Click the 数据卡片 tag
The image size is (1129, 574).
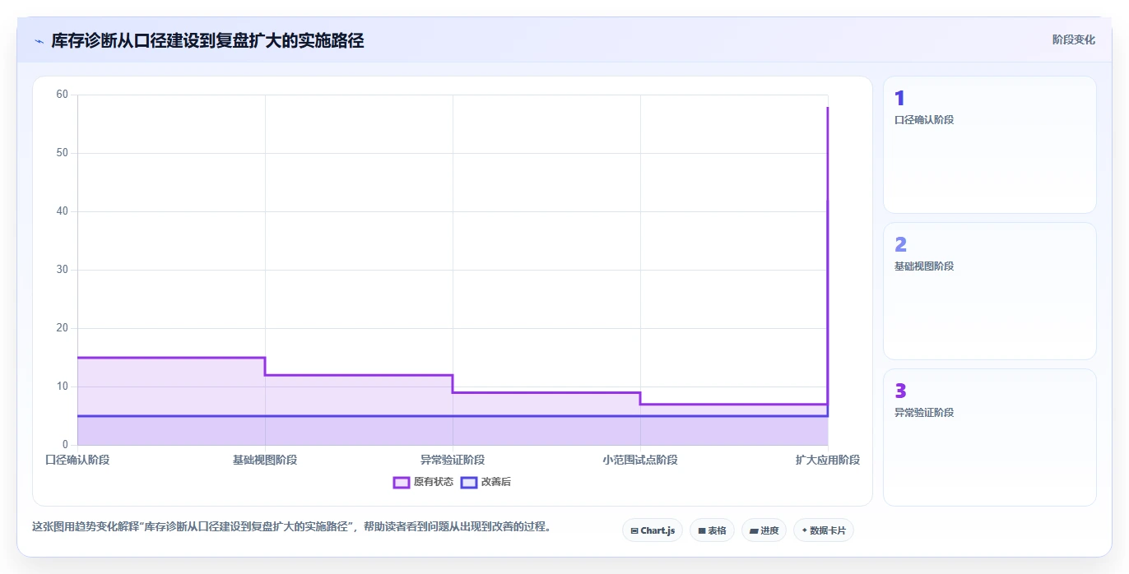pyautogui.click(x=824, y=530)
